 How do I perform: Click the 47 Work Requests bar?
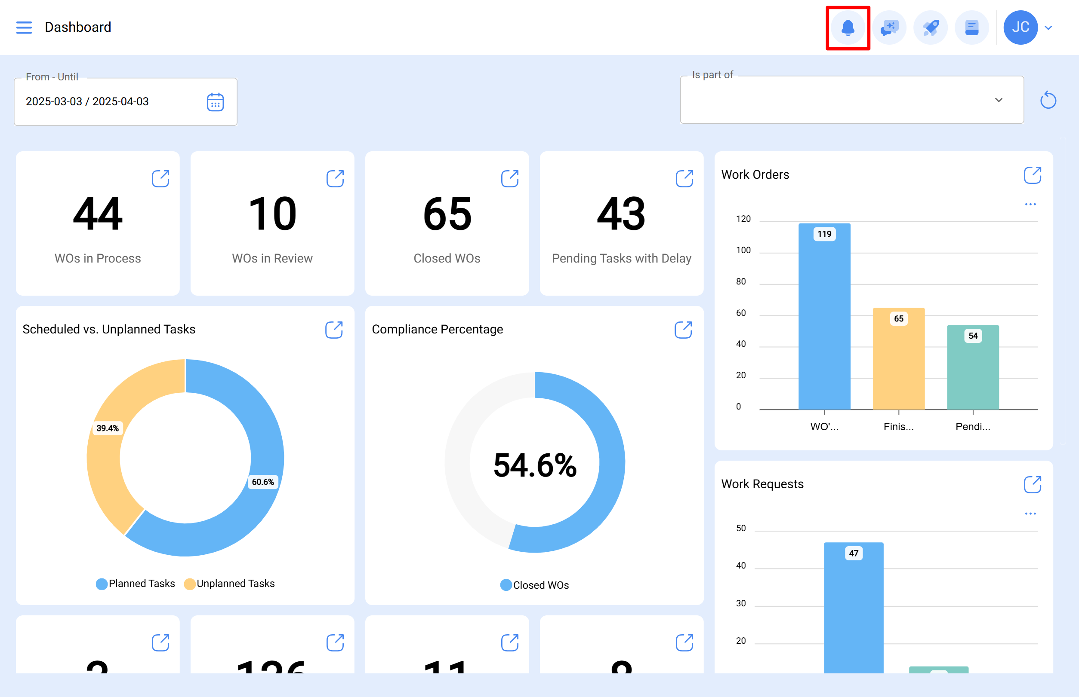click(x=854, y=608)
